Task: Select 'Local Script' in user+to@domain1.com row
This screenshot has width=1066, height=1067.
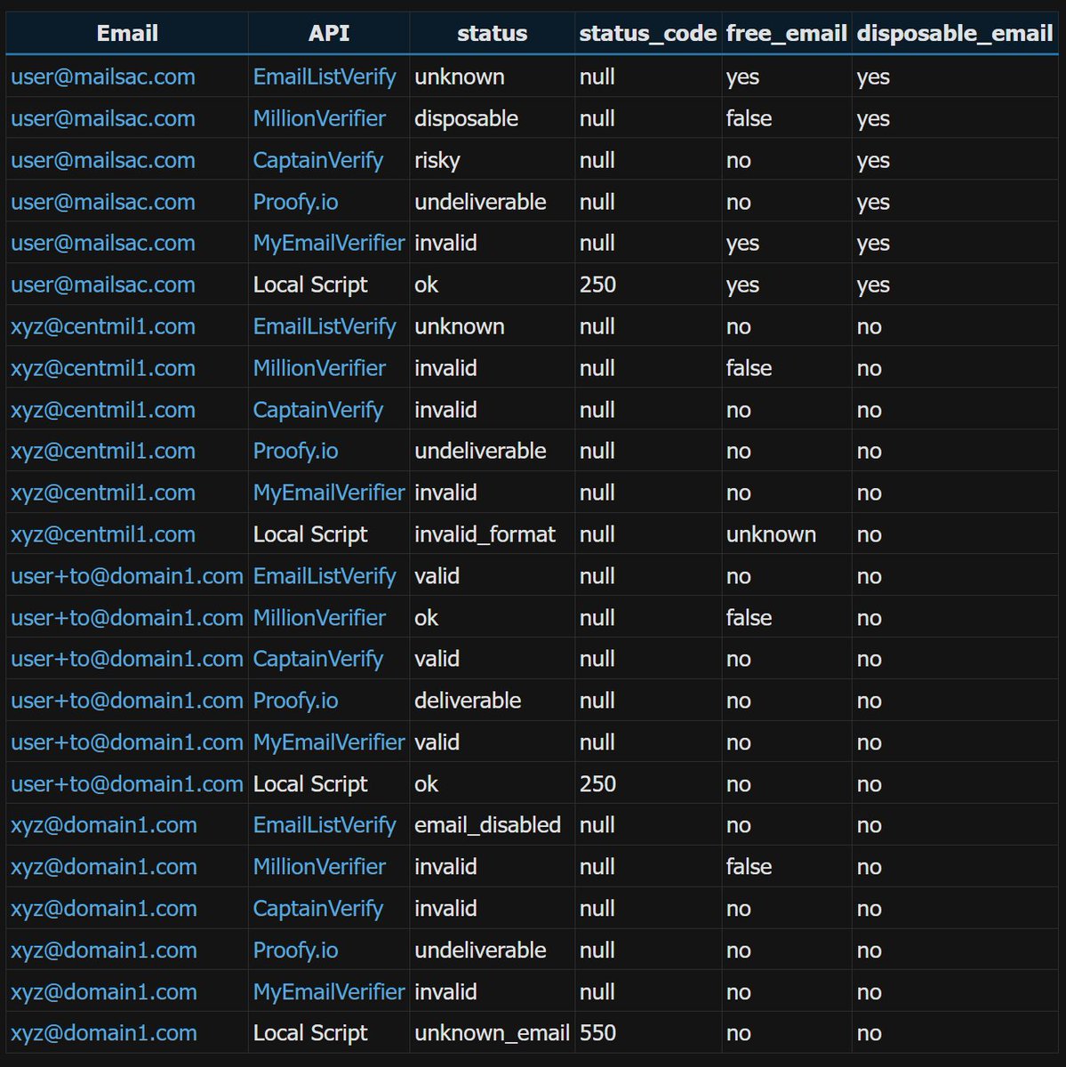Action: [310, 784]
